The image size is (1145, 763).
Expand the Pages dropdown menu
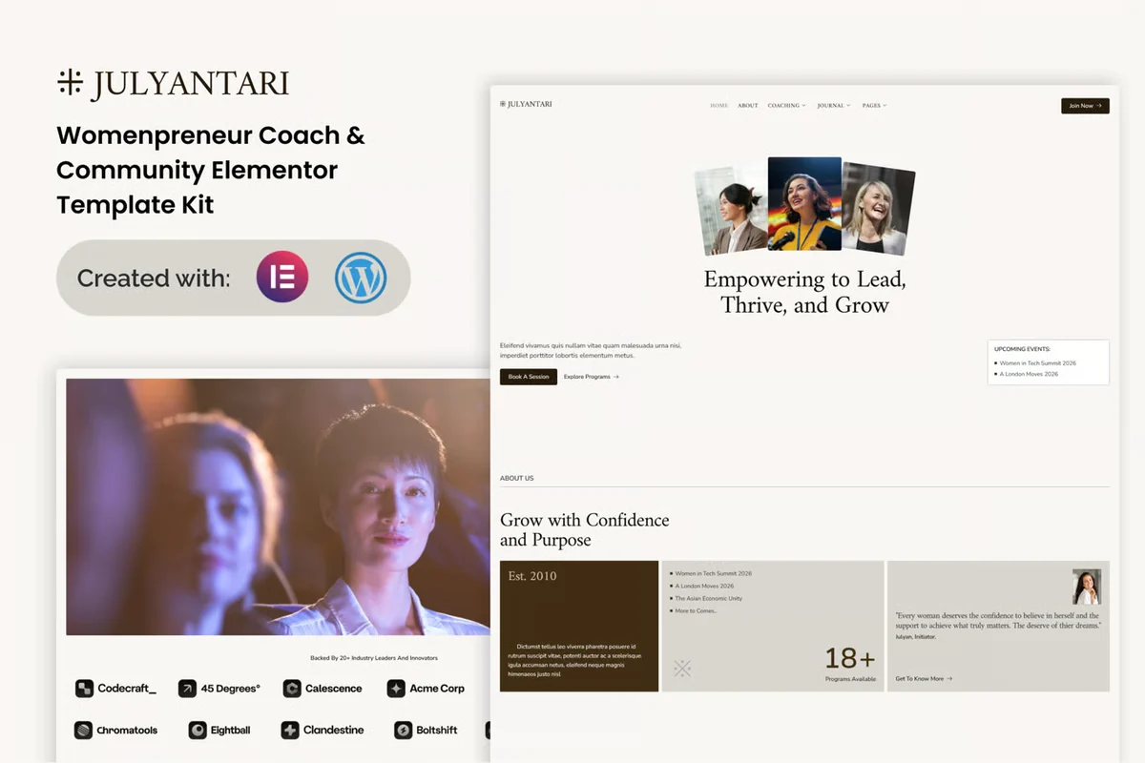pyautogui.click(x=874, y=106)
